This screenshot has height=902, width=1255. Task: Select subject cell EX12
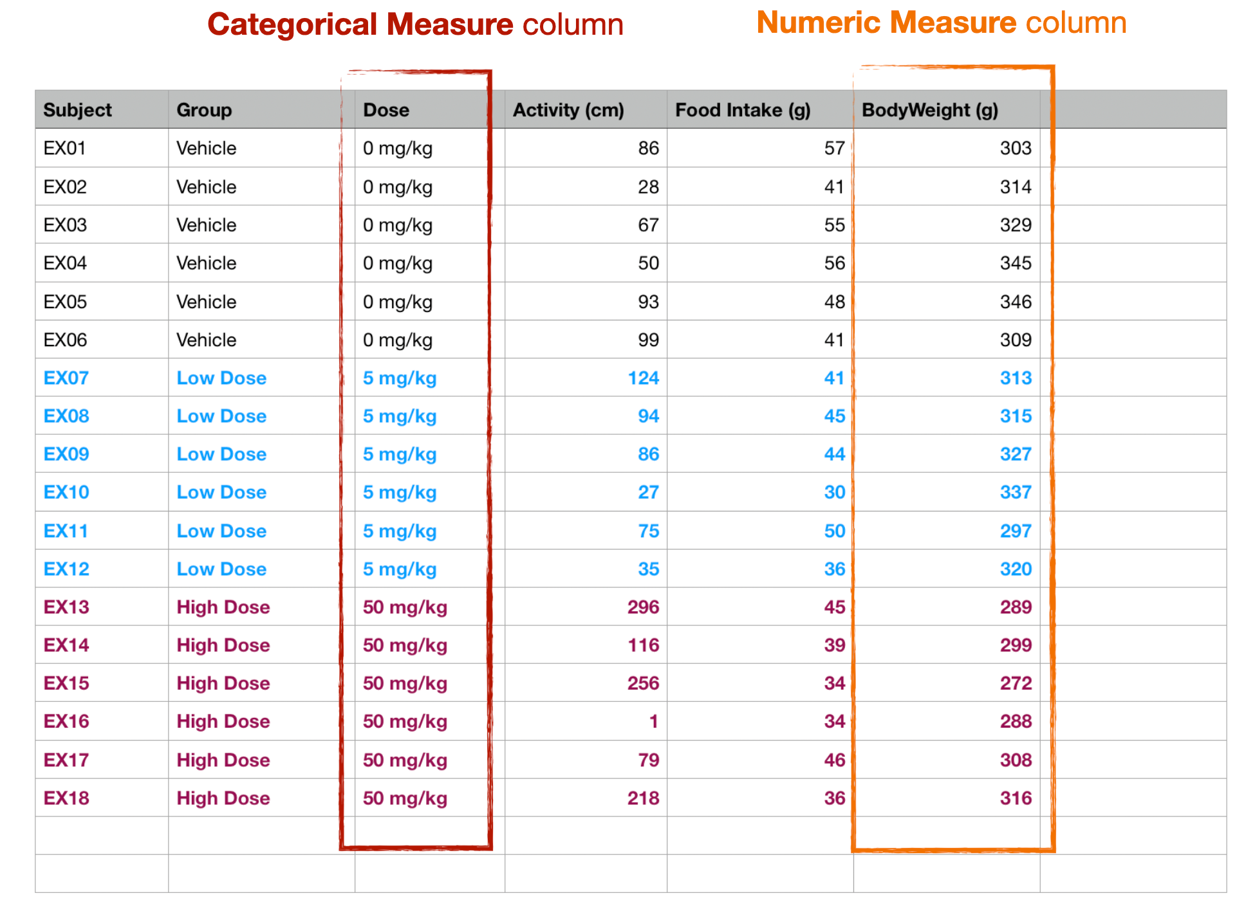pos(102,569)
